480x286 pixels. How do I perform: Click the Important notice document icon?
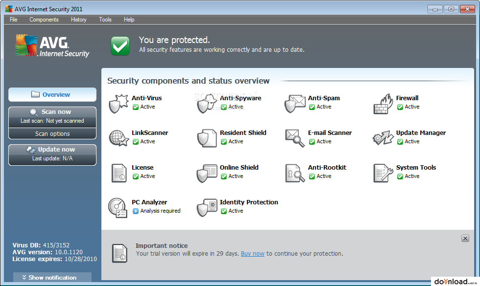[120, 253]
